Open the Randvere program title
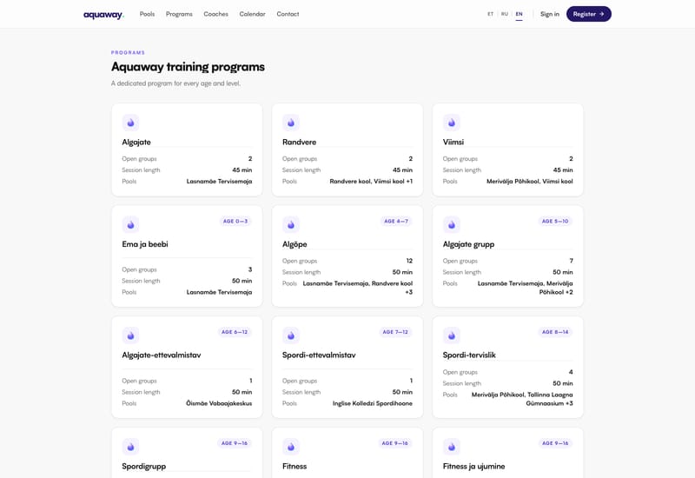 click(299, 143)
